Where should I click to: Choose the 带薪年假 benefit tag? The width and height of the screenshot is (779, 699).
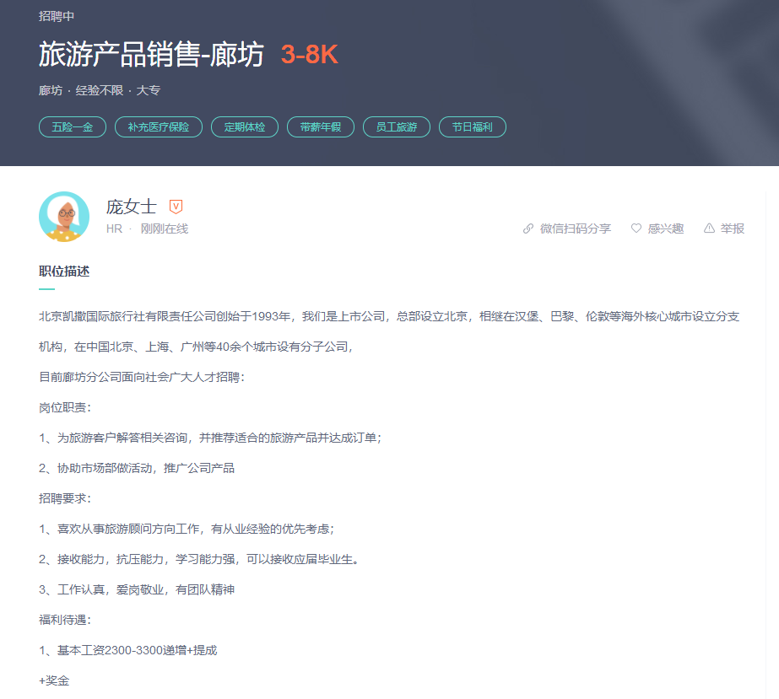tap(320, 127)
